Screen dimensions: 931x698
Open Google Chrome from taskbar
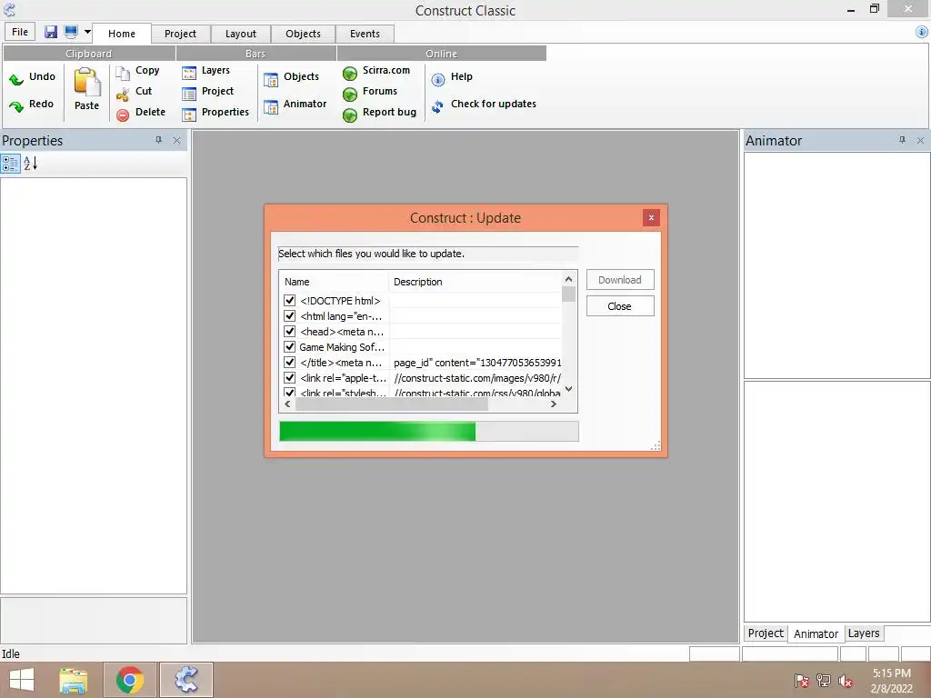(x=130, y=680)
